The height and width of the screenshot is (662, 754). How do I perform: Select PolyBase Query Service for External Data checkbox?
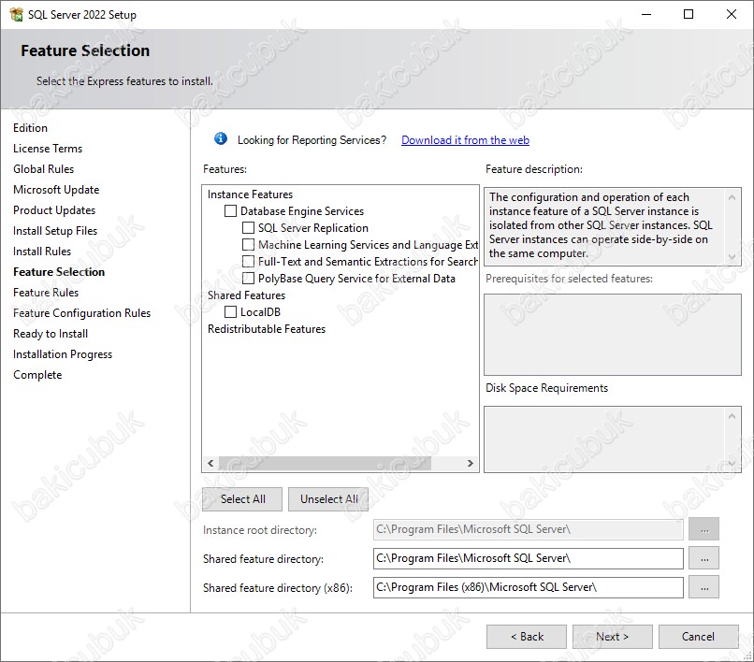(248, 279)
